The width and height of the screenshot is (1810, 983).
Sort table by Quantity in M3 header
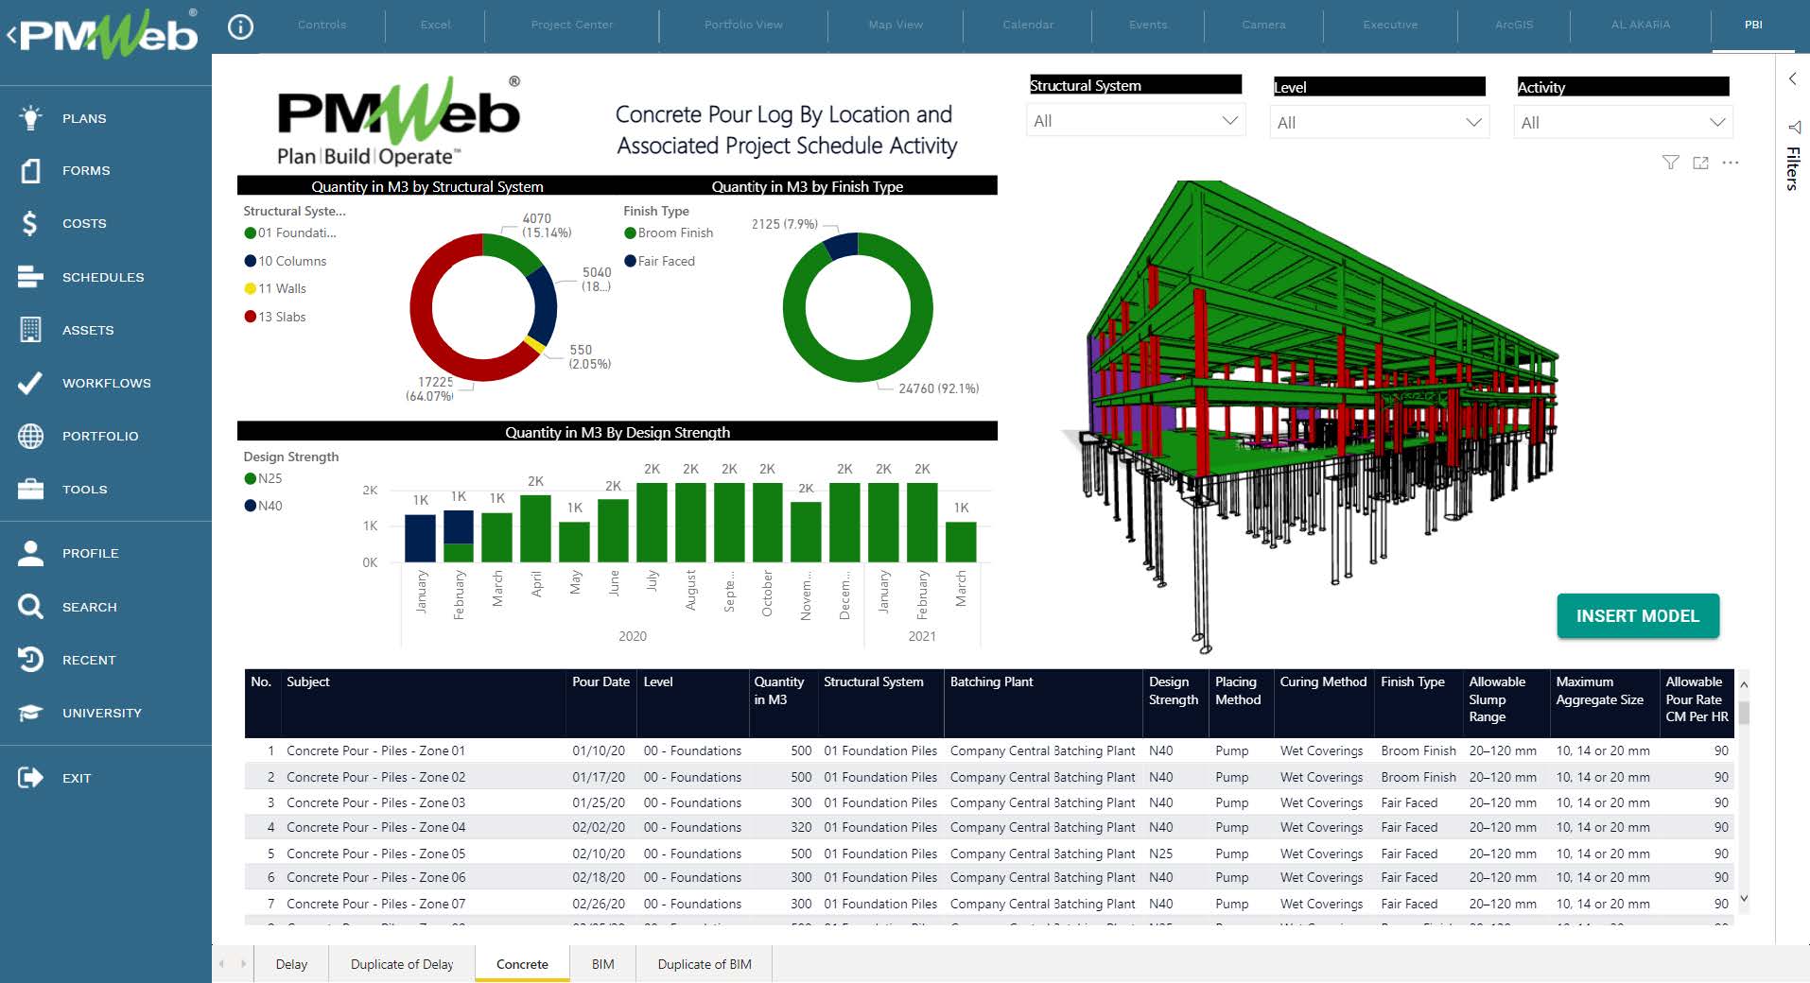[x=779, y=690]
